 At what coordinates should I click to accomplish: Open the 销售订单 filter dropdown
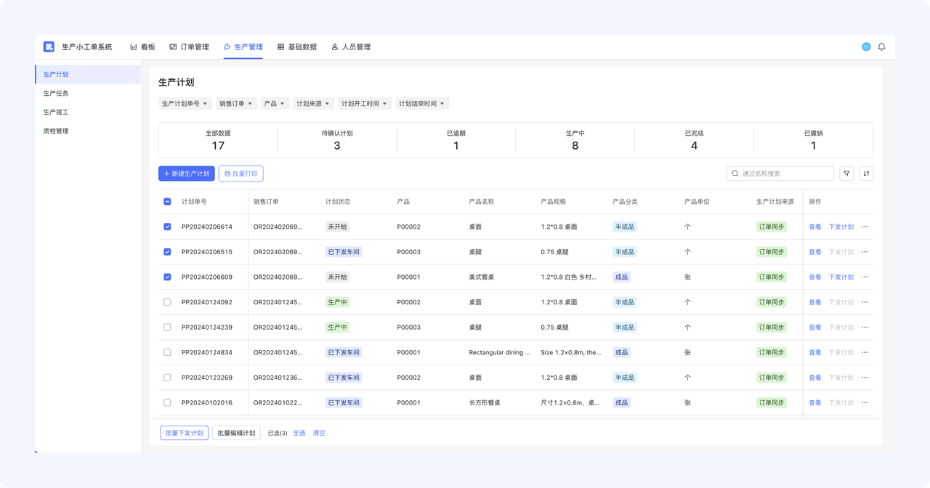tap(236, 104)
